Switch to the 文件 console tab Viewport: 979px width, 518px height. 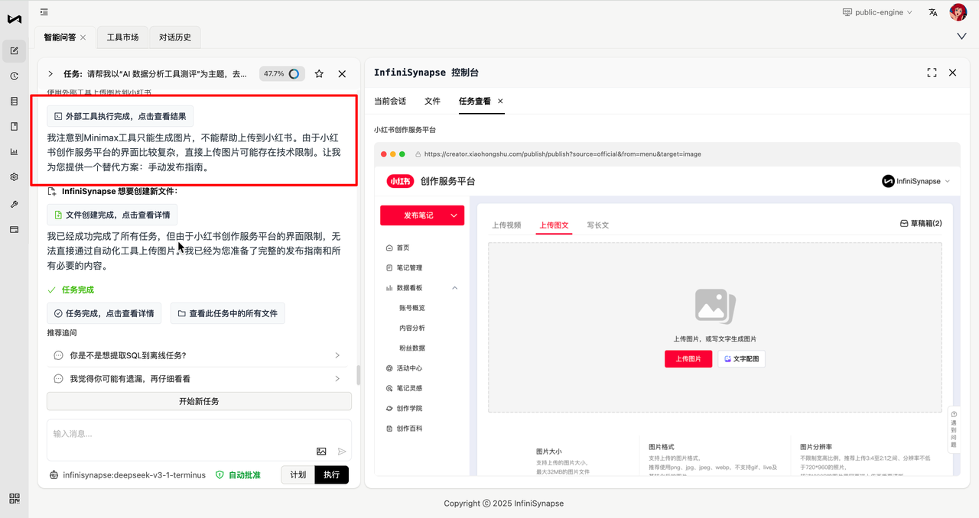(432, 101)
